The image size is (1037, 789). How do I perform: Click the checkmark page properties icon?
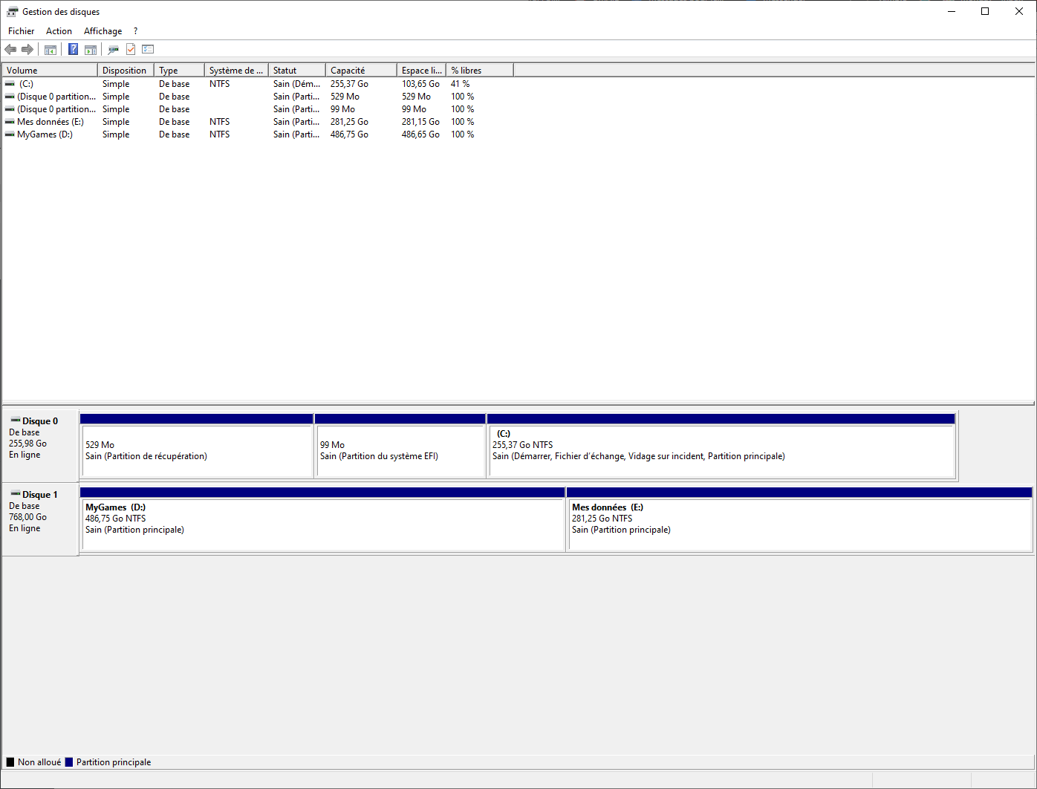coord(131,50)
